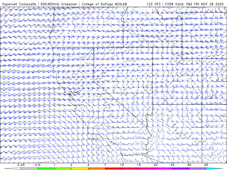Screen dimensions: 227x170
Task: Click the yellow 2–4 legend swatch
Action: [x=80, y=169]
